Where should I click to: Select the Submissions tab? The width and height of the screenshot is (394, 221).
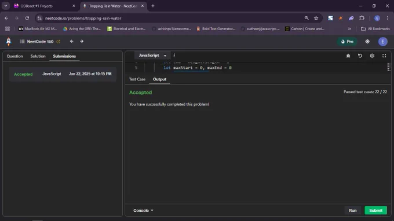[x=64, y=56]
